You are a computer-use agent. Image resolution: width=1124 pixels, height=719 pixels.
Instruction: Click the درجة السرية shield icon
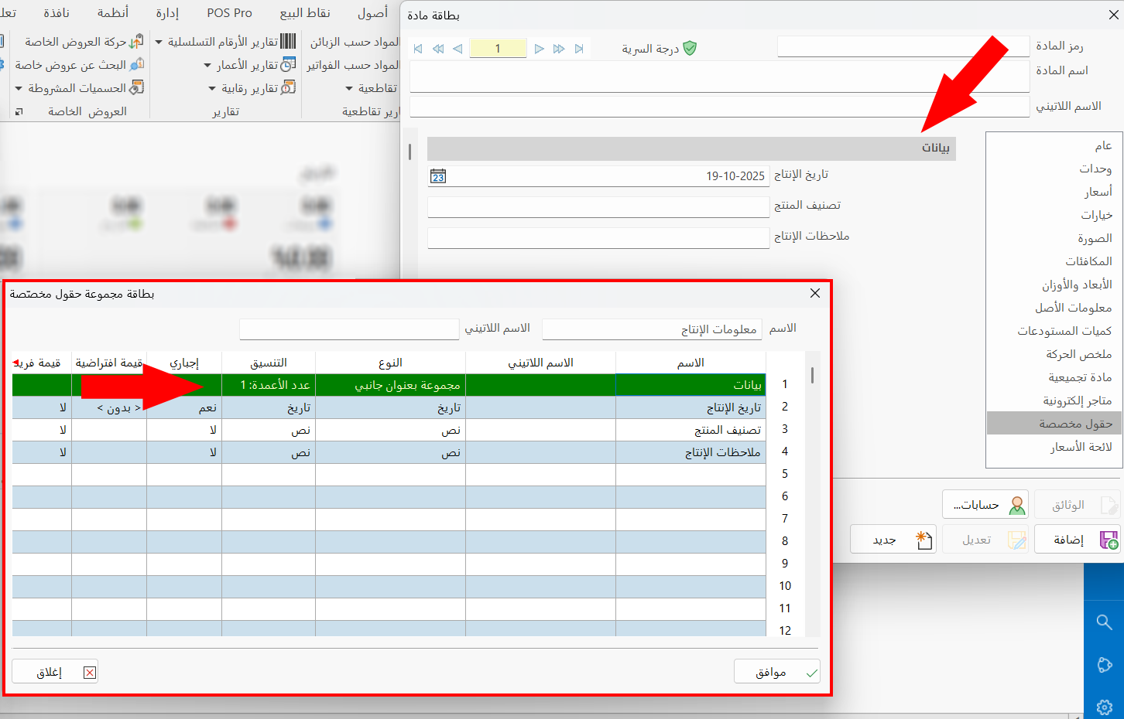(691, 48)
